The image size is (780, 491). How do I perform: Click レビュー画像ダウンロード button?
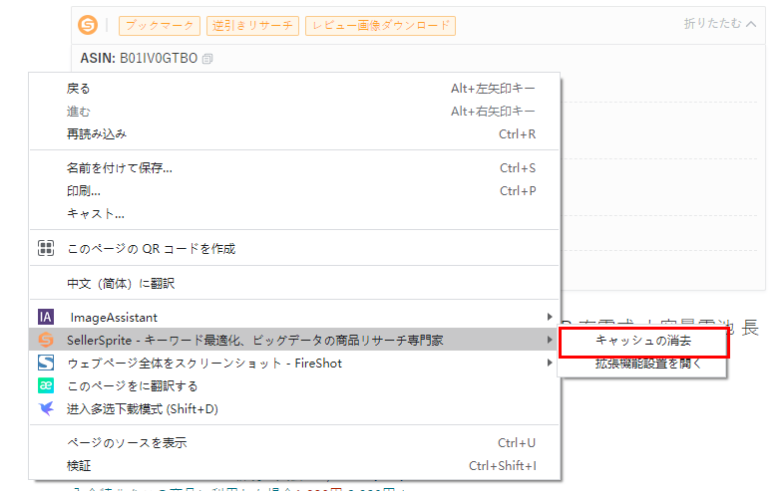[381, 25]
